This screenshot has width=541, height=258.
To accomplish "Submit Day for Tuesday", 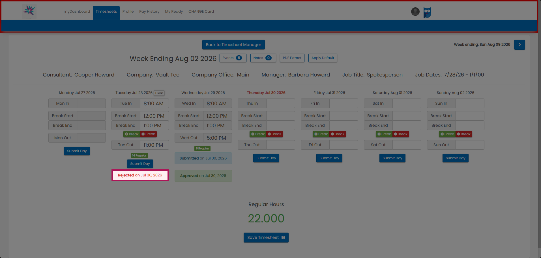I will point(140,164).
